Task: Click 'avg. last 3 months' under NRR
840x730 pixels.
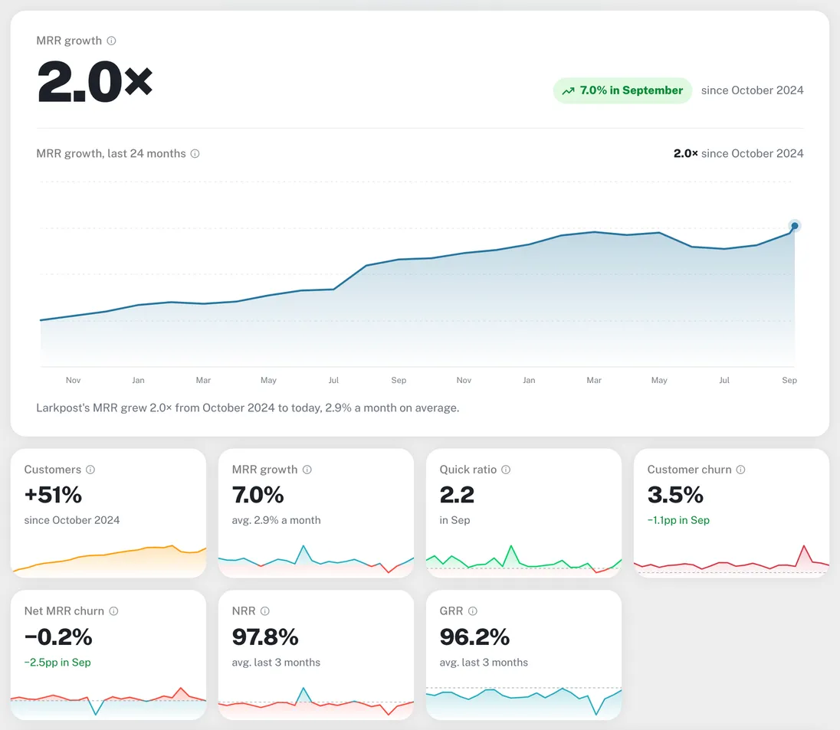Action: point(277,663)
